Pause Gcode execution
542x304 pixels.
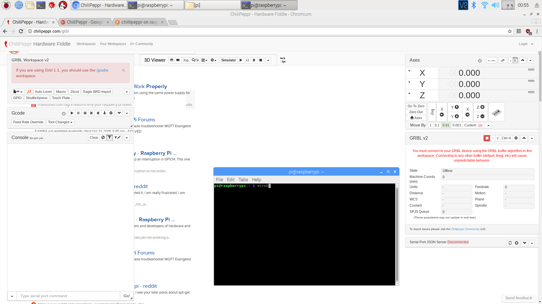tap(78, 113)
